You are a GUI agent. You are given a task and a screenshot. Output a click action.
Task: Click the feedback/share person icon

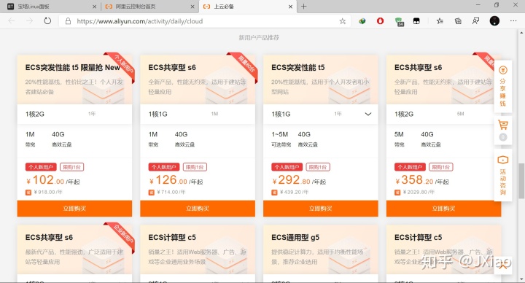point(475,21)
